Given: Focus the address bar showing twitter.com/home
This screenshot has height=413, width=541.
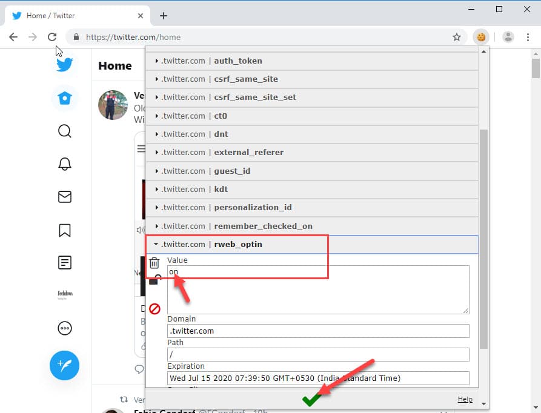Looking at the screenshot, I should [x=266, y=37].
